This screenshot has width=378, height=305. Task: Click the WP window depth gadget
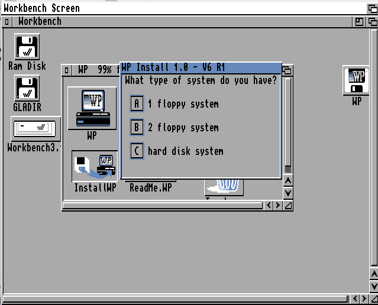tap(287, 70)
